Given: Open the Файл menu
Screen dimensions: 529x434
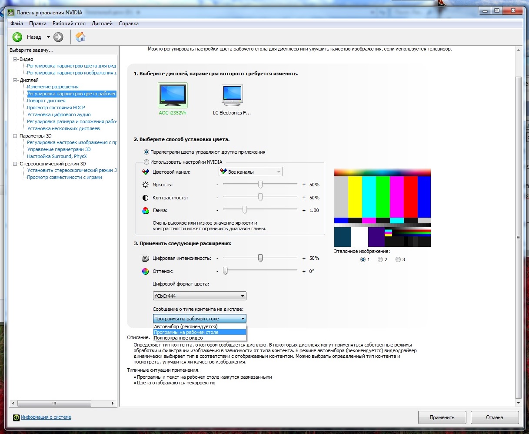Looking at the screenshot, I should click(x=17, y=24).
